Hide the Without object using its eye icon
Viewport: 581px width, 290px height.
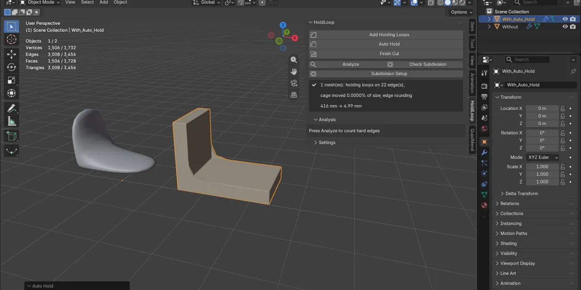pos(565,27)
